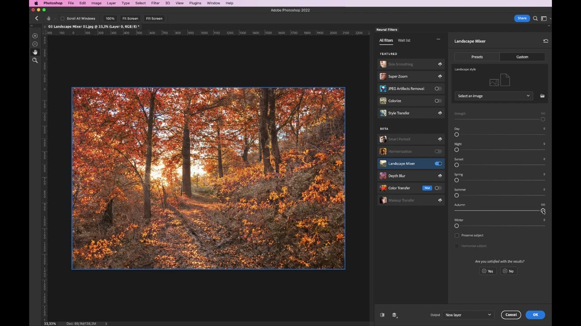Select the Zoom Out tool

coord(35,44)
